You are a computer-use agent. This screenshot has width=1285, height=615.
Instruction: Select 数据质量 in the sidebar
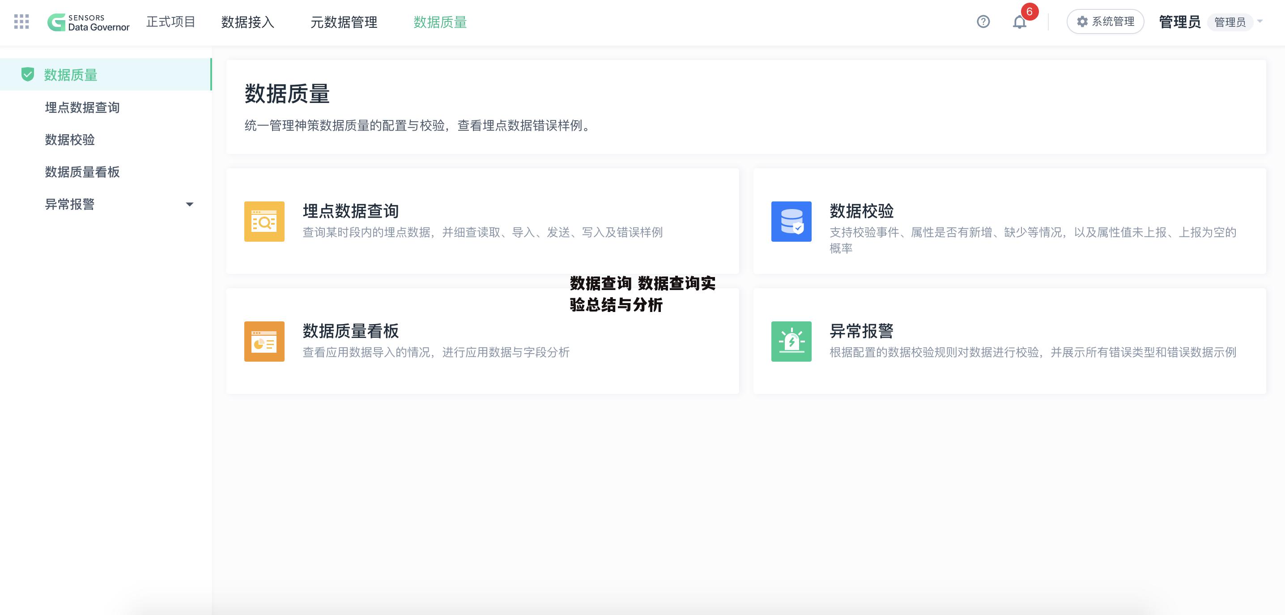[x=106, y=74]
